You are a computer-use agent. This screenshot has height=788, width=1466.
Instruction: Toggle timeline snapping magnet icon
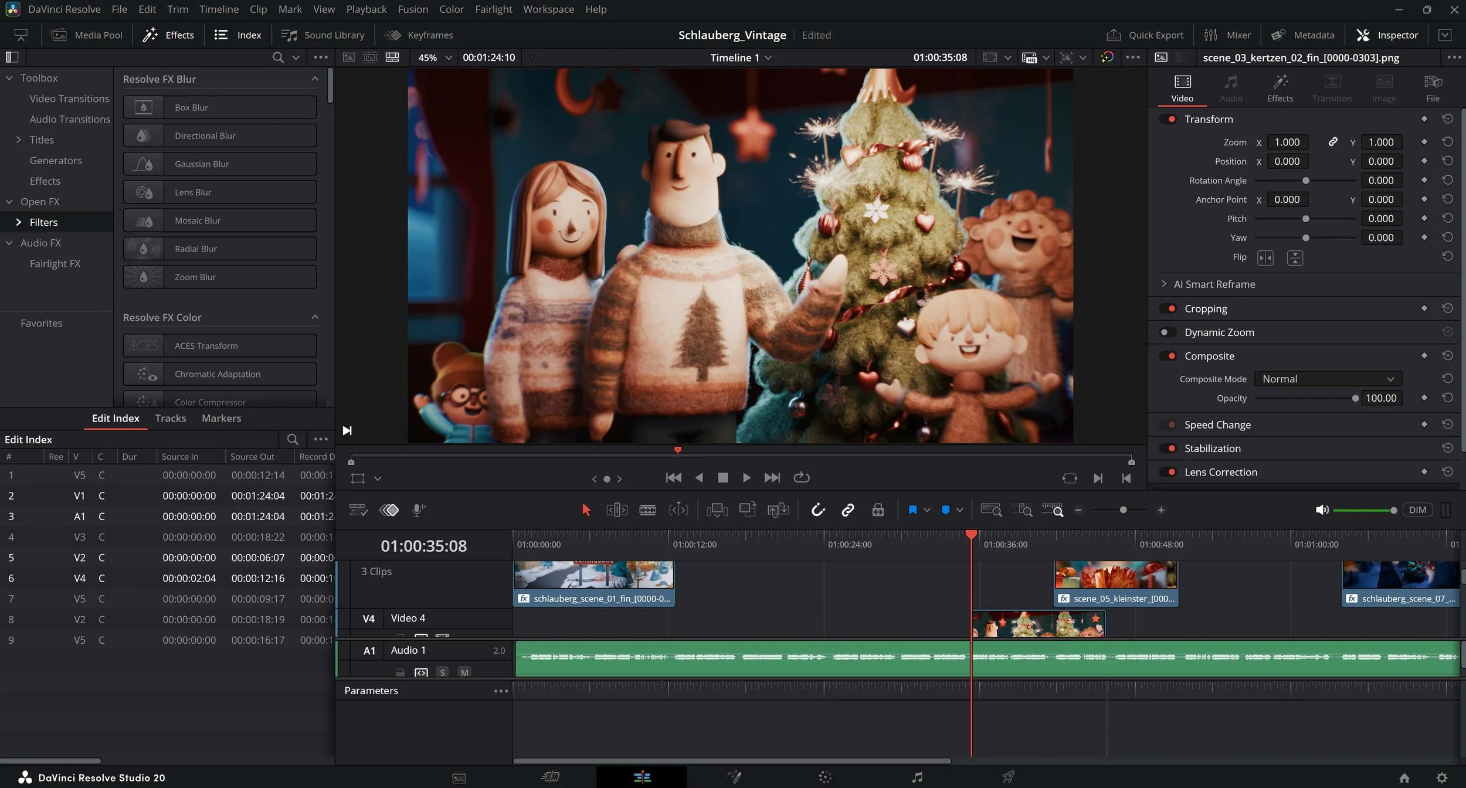pos(818,510)
